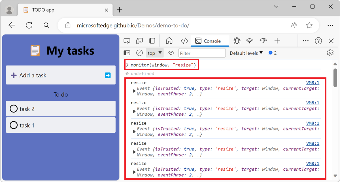Expand the third resize Event object
This screenshot has height=182, width=340.
pos(134,132)
